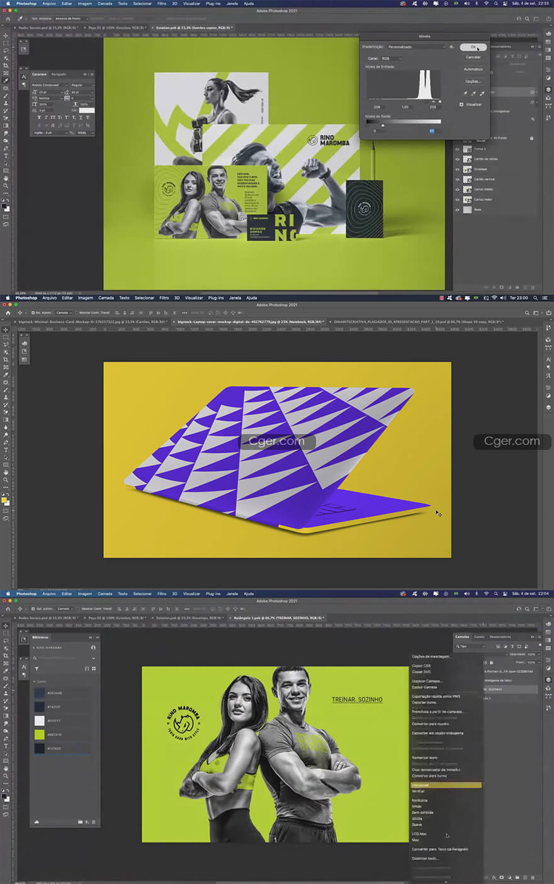Click the white Cor swatch in Caractere panel
The height and width of the screenshot is (884, 554).
click(x=87, y=110)
